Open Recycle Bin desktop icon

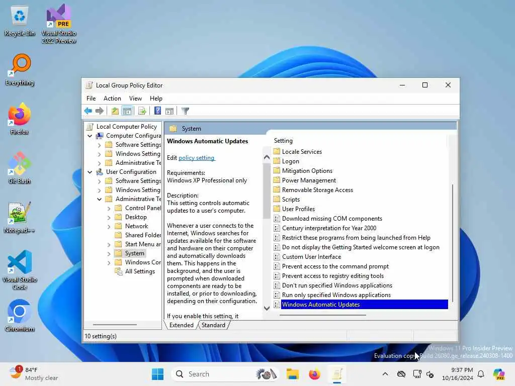[20, 21]
